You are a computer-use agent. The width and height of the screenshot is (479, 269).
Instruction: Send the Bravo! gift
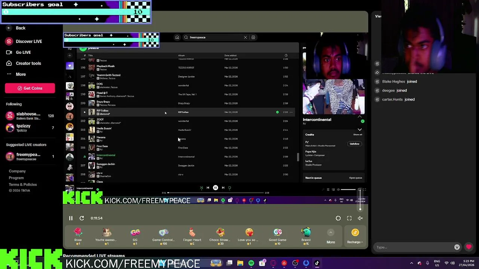pyautogui.click(x=306, y=236)
